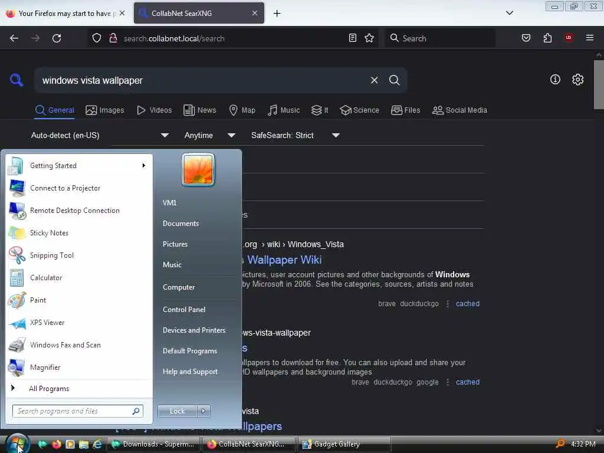Open XPS Viewer from Start menu

80,323
